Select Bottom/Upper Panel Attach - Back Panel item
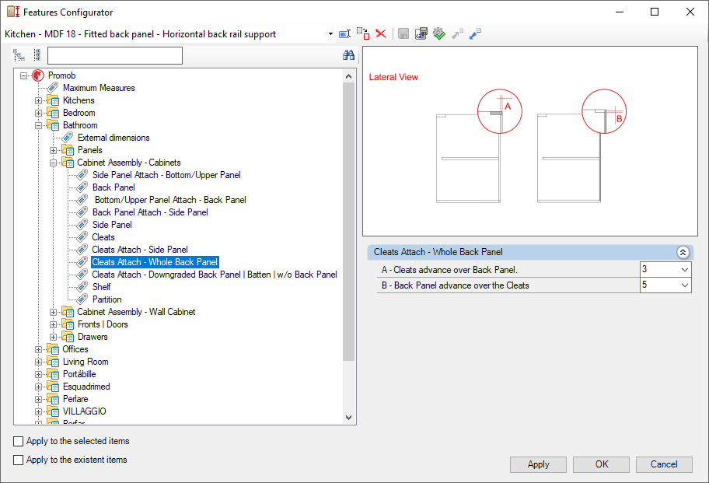Screen dimensions: 709x483 [x=170, y=200]
